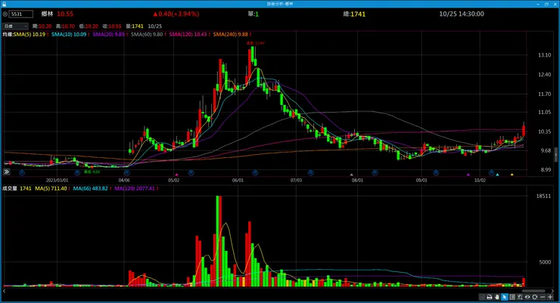Click the 13.10 price axis label
The image size is (560, 303).
click(544, 55)
